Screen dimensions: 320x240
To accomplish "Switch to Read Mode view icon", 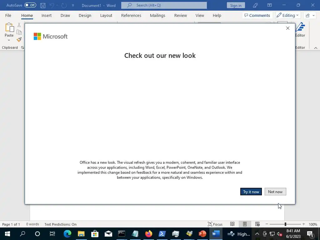I will tap(232, 224).
